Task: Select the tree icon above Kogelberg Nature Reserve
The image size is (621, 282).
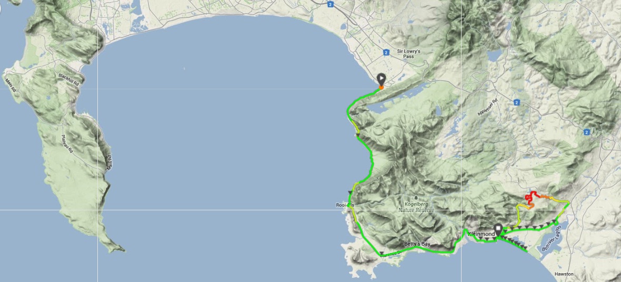Action: 415,197
